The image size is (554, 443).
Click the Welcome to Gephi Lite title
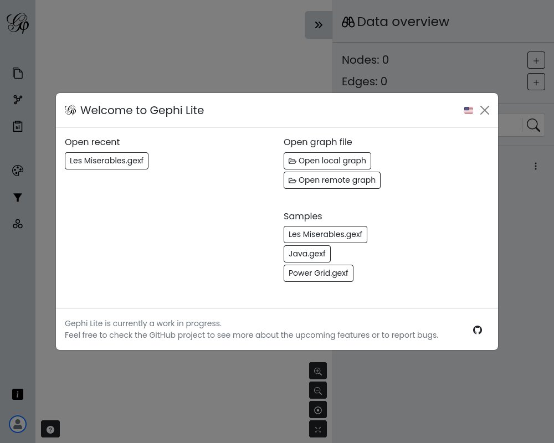tap(142, 110)
